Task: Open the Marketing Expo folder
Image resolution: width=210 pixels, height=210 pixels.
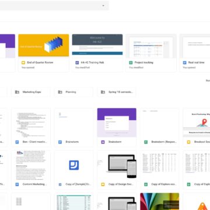Action: (x=31, y=92)
